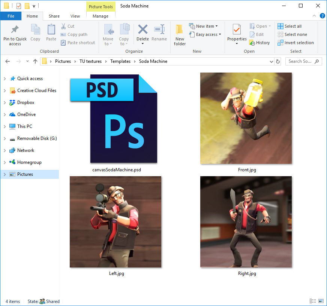Select Dropbox in the navigation pane

click(25, 102)
